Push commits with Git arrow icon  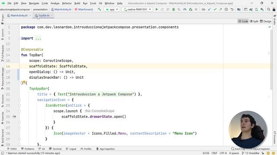click(220, 9)
